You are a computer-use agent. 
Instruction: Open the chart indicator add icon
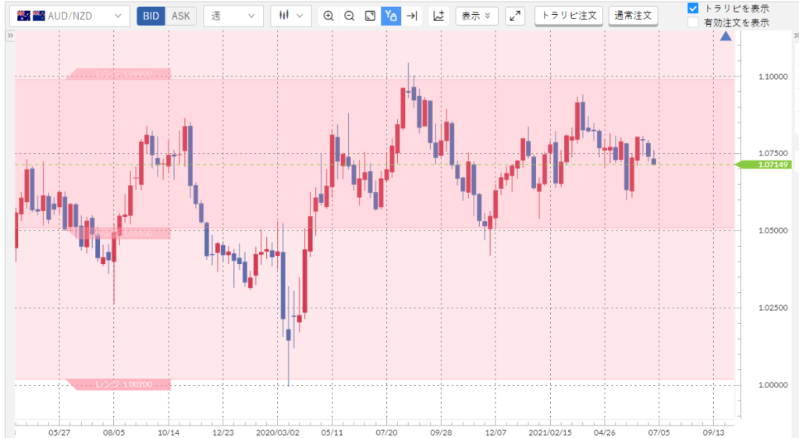click(439, 16)
